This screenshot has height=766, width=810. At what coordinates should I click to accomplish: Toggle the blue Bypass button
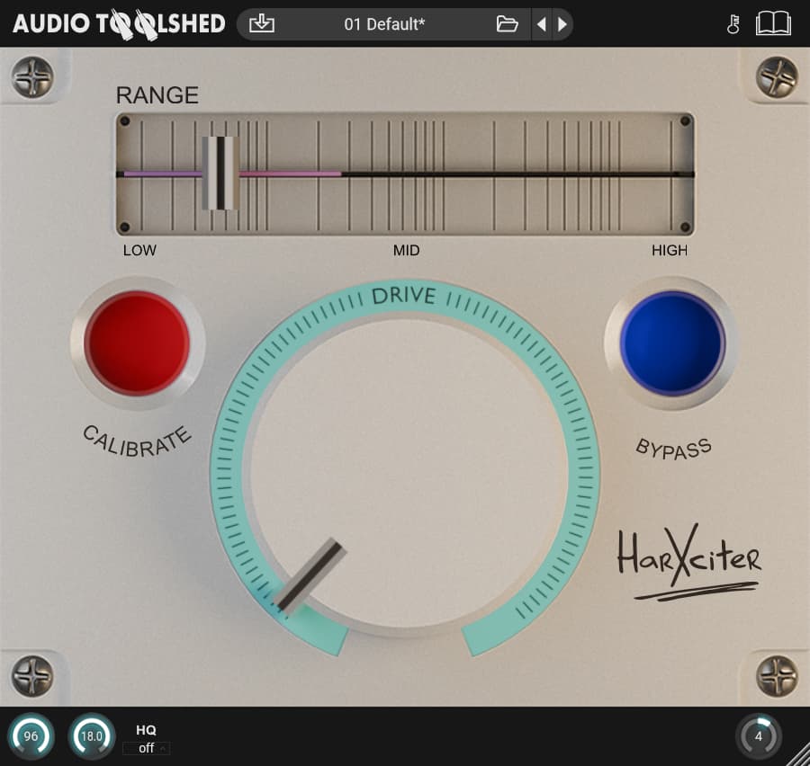tap(671, 343)
